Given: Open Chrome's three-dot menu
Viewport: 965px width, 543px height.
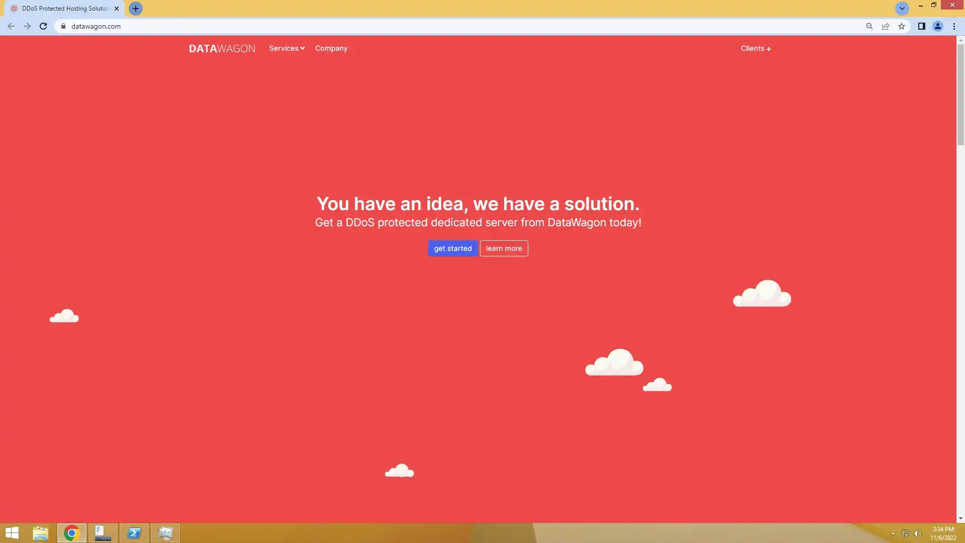Looking at the screenshot, I should [x=954, y=26].
